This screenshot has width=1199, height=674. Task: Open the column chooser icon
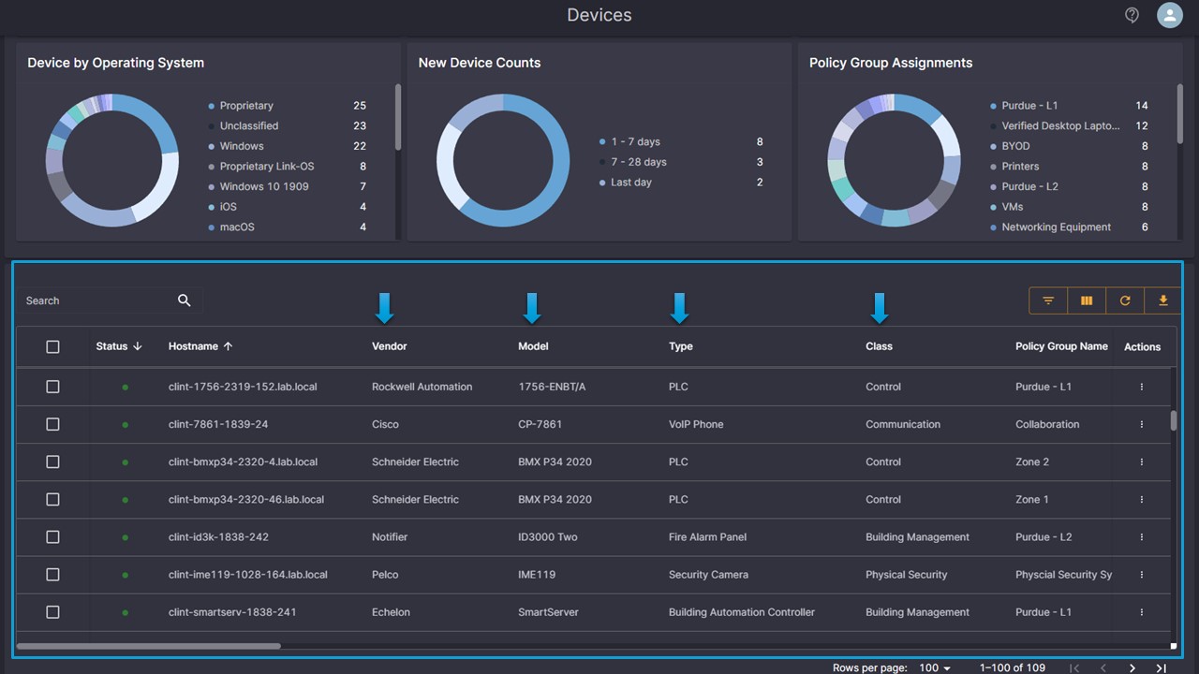(1087, 300)
